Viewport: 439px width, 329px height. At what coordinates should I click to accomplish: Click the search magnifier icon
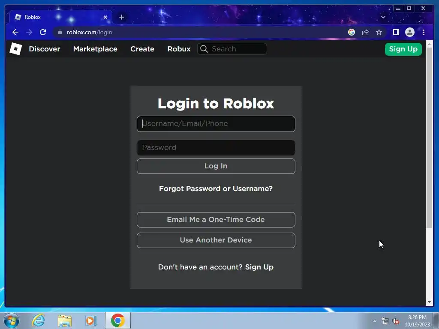tap(204, 49)
